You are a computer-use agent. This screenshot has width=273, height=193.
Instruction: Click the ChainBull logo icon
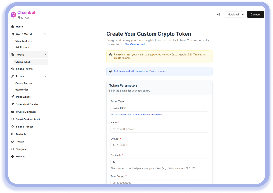coord(13,15)
